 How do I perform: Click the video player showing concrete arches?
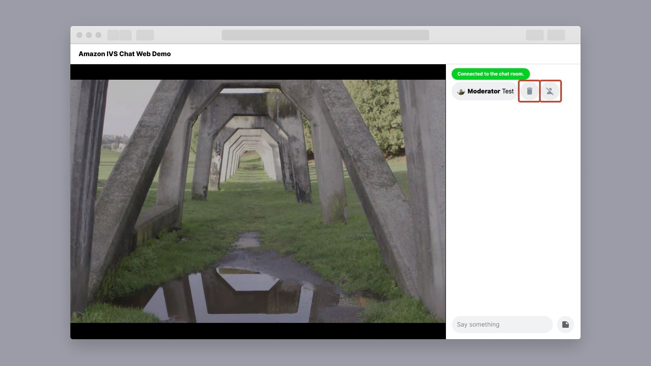[258, 201]
